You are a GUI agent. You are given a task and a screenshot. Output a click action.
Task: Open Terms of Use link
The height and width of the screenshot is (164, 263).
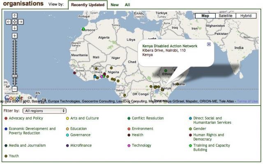(x=247, y=101)
